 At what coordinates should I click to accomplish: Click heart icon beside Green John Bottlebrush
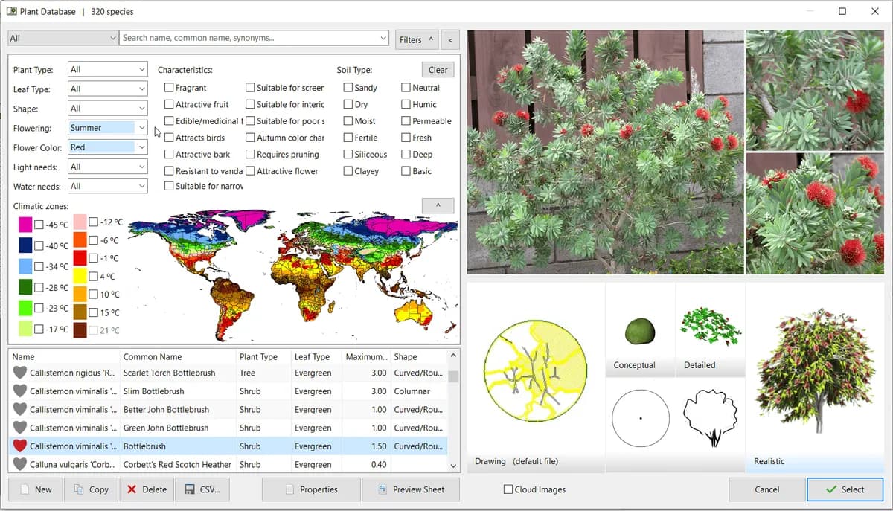[x=20, y=428]
